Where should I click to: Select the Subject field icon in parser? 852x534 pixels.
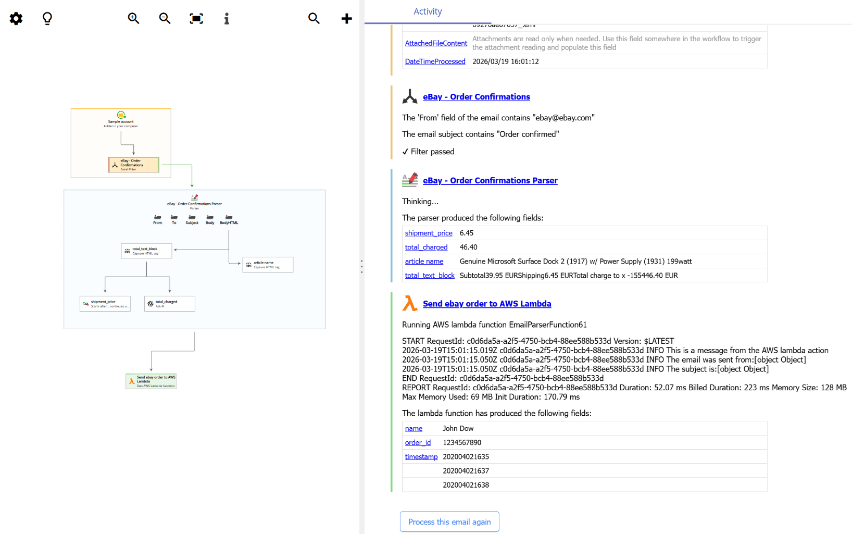pos(192,218)
